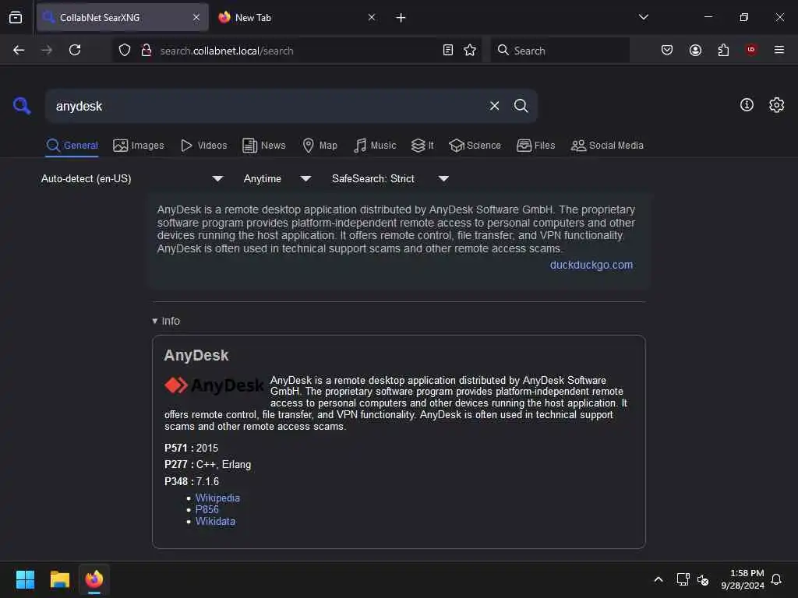Open the notifications bell icon
798x598 pixels.
pyautogui.click(x=776, y=579)
